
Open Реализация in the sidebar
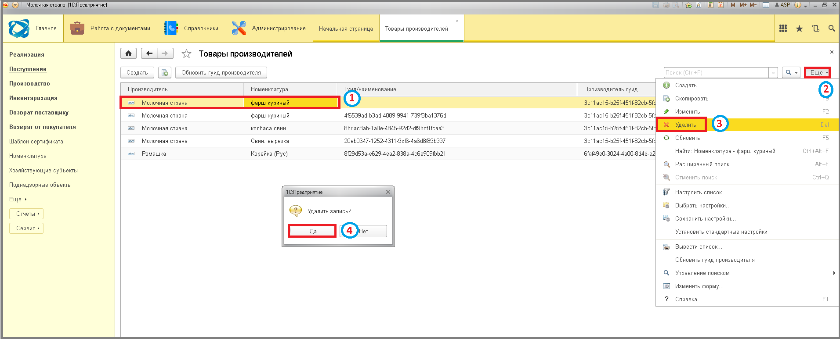point(27,55)
